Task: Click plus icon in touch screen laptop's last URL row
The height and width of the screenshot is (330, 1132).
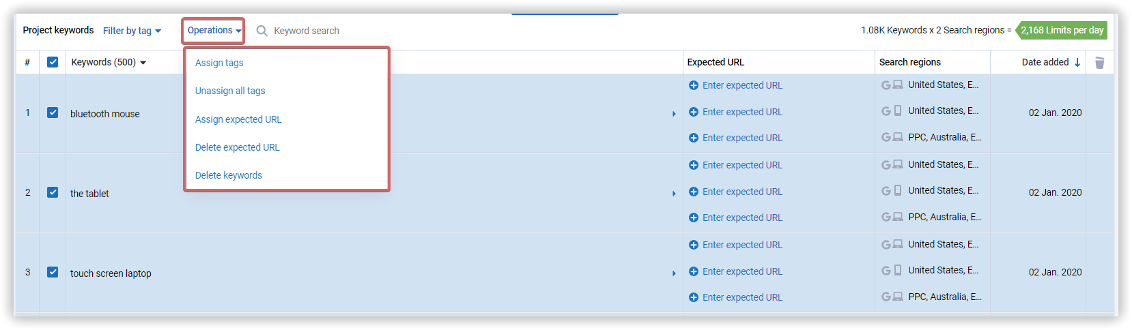Action: [x=694, y=297]
